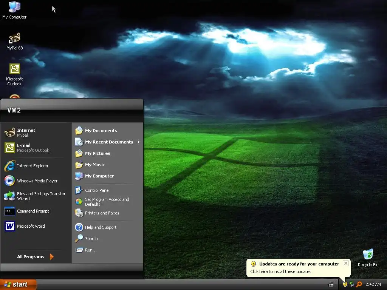Open Control Panel
This screenshot has width=387, height=290.
point(107,190)
